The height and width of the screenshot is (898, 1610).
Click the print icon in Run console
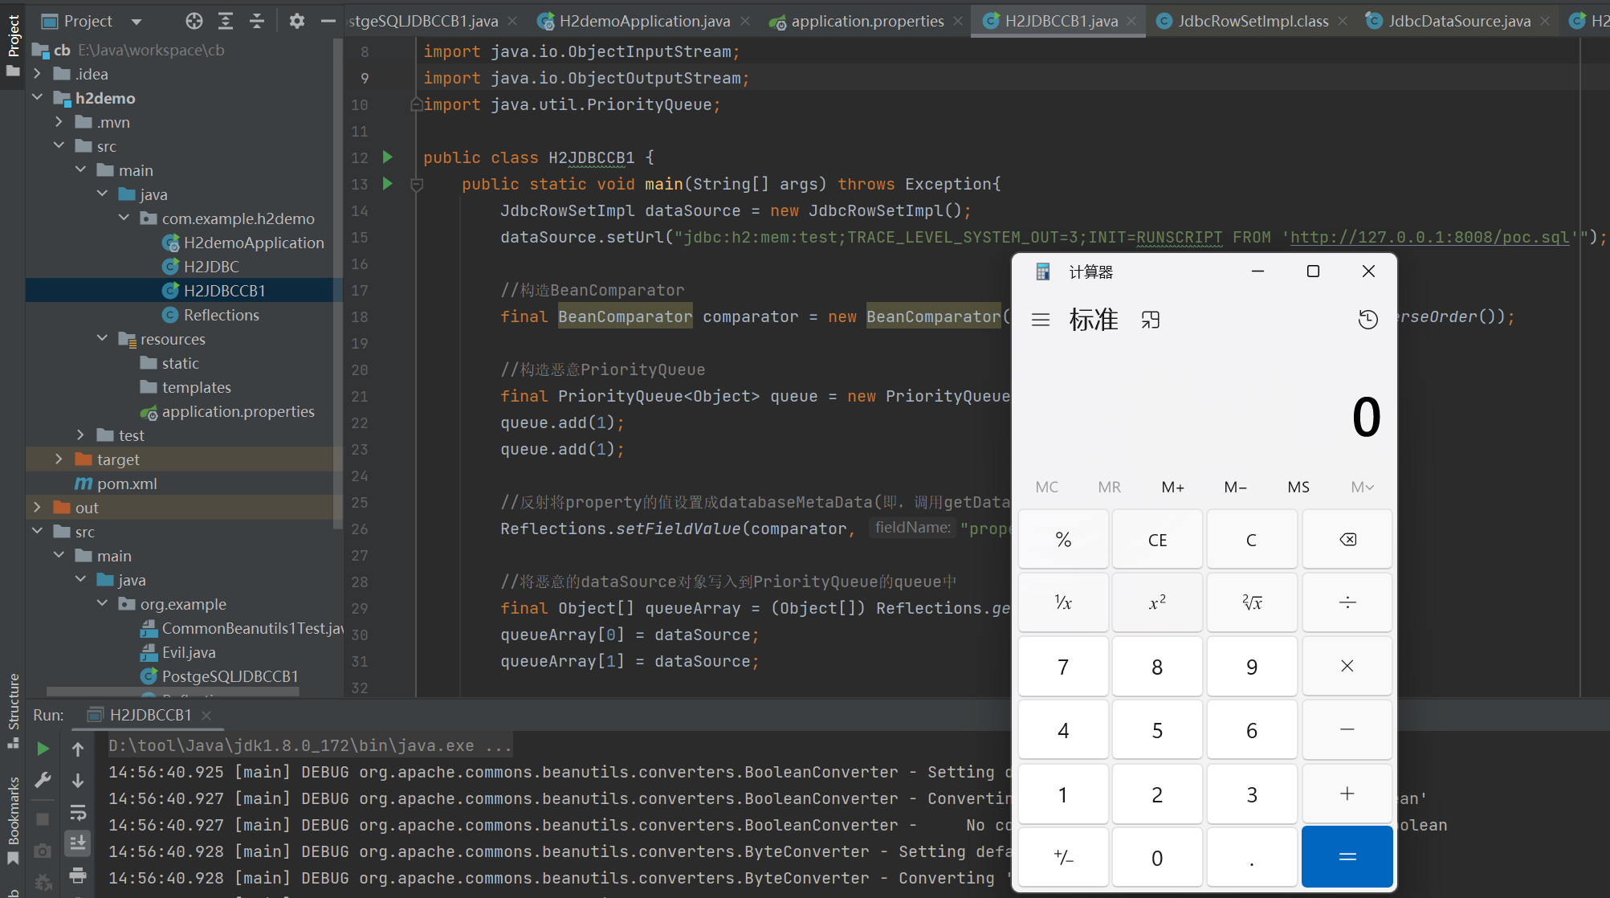(78, 875)
